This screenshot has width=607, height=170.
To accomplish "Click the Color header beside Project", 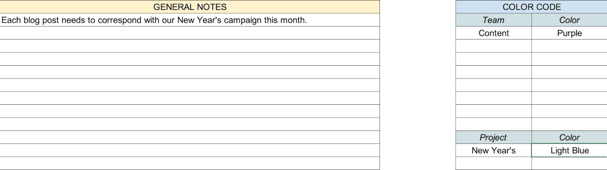I will pos(570,138).
